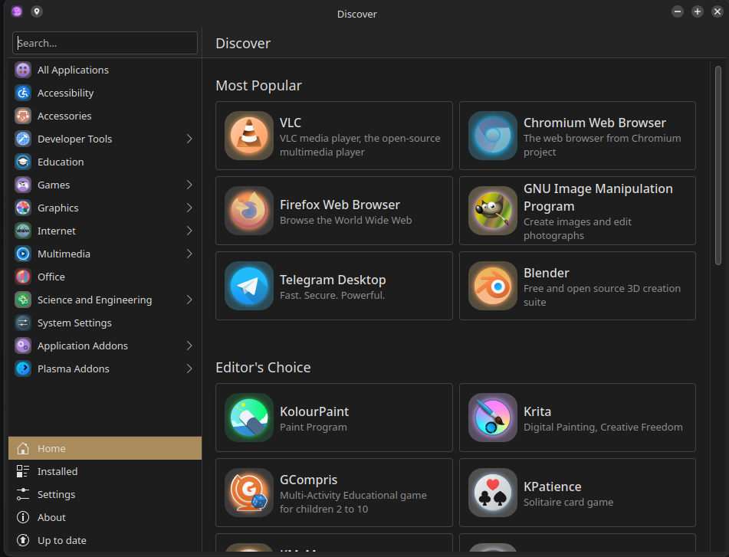Click 'Fast. Secure. Powerful.' description text
Image resolution: width=729 pixels, height=557 pixels.
pyautogui.click(x=333, y=296)
